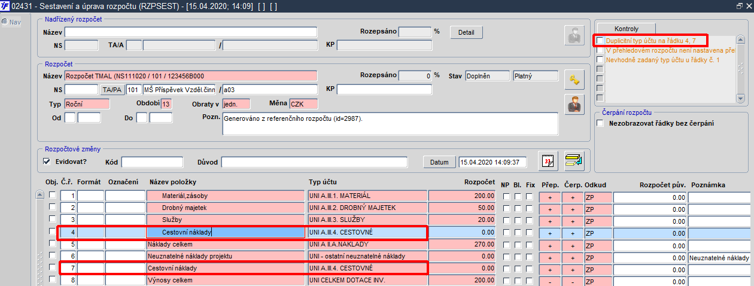The image size is (754, 286).
Task: Tick the Obj. checkbox for row 5
Action: (52, 244)
